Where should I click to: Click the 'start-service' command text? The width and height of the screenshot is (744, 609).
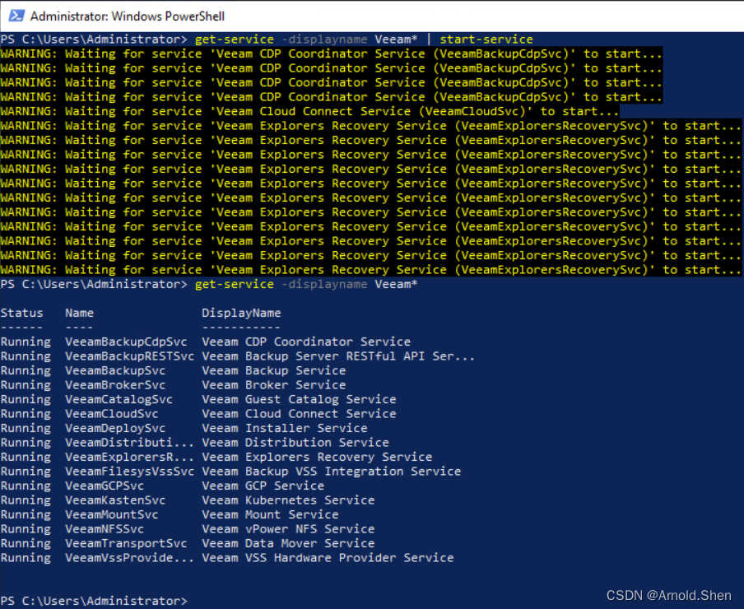[x=486, y=40]
